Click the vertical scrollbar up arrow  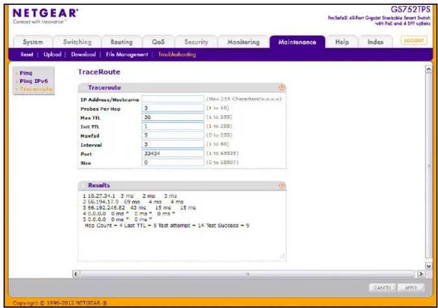point(428,69)
